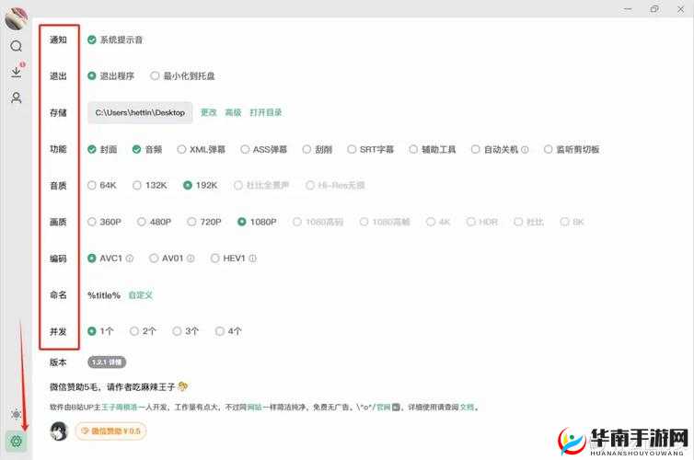Click the info icon beside AV01

pos(191,259)
